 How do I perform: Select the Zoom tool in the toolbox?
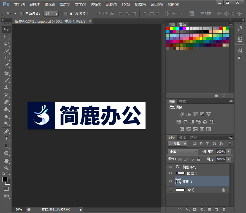[x=6, y=168]
